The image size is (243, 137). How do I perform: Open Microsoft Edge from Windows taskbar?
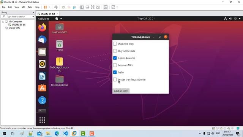tap(57, 134)
